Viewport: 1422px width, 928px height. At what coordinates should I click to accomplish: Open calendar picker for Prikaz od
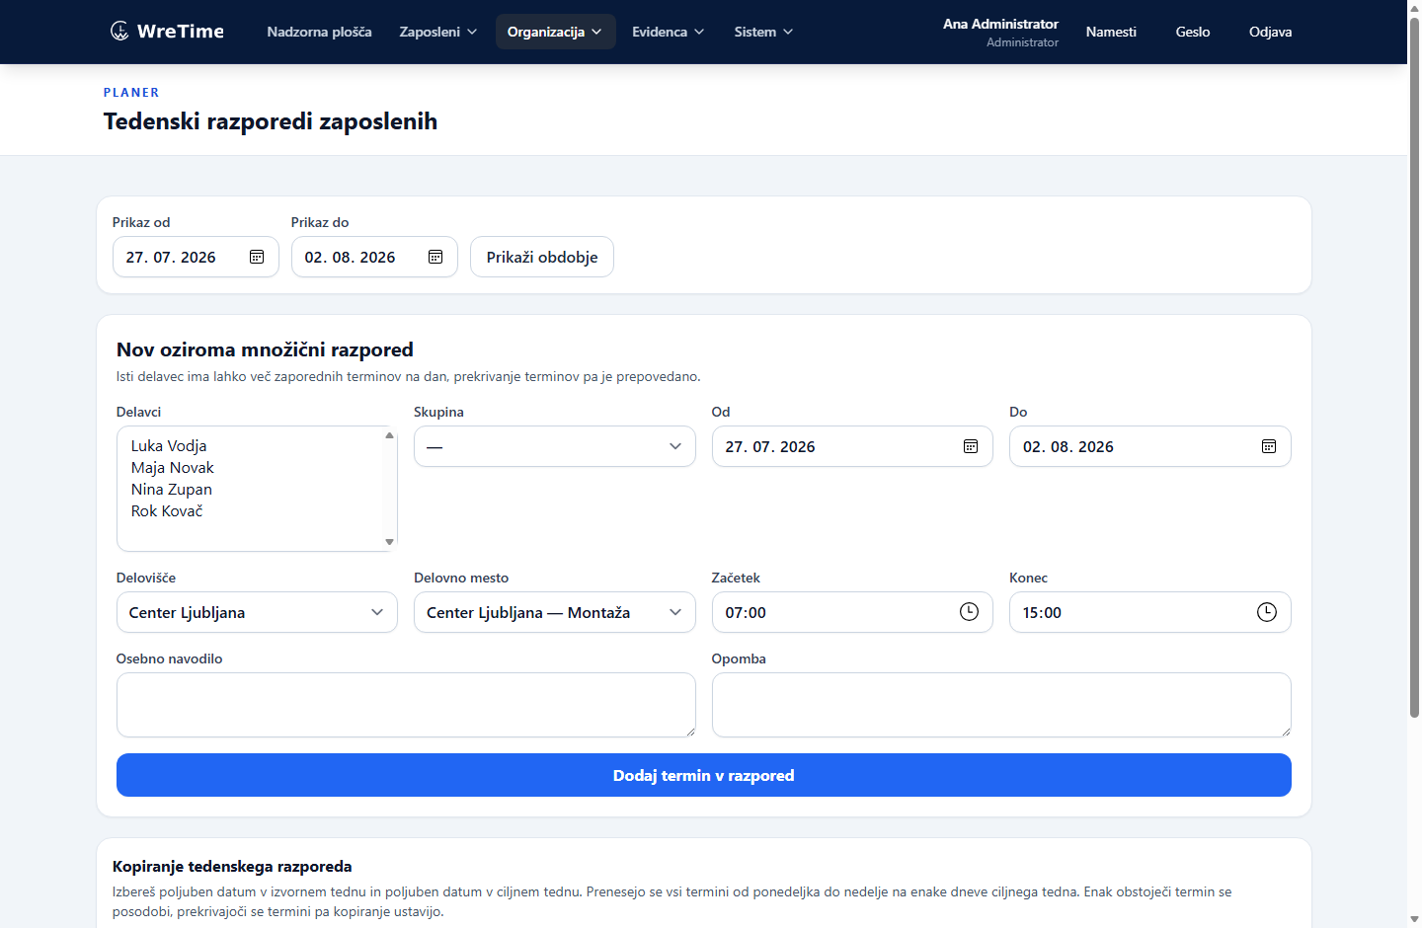point(257,257)
